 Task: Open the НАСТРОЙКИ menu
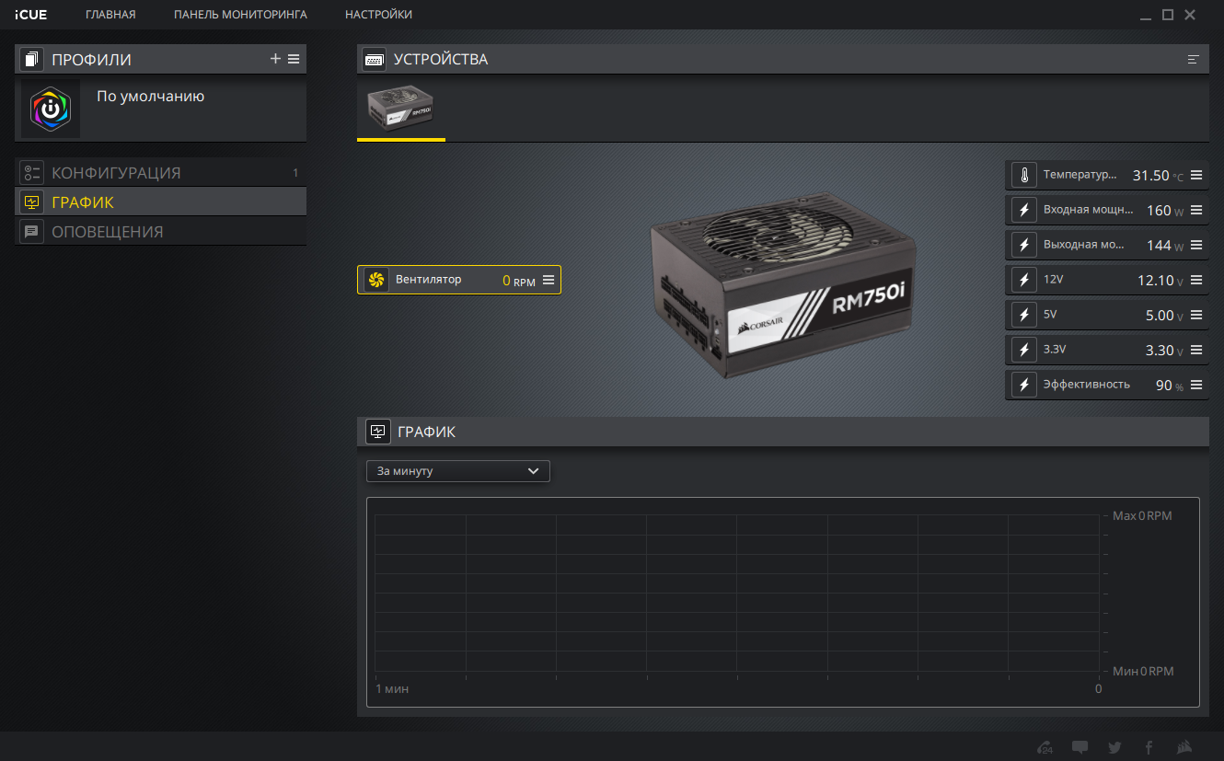(378, 15)
